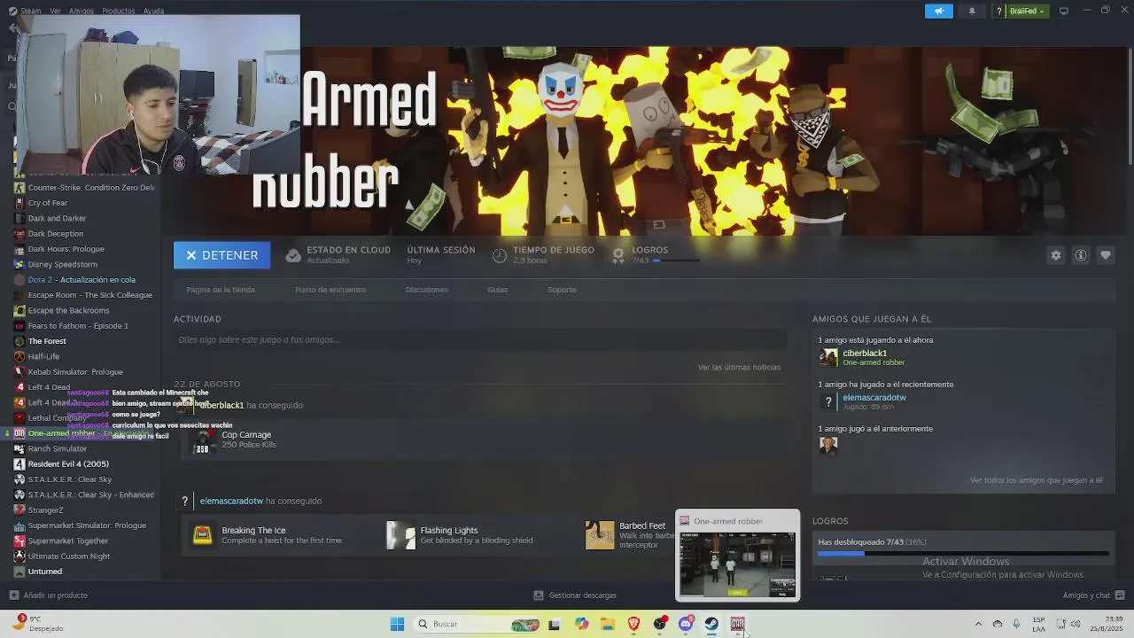Open the Amigos menu
Viewport: 1134px width, 638px height.
[x=81, y=11]
